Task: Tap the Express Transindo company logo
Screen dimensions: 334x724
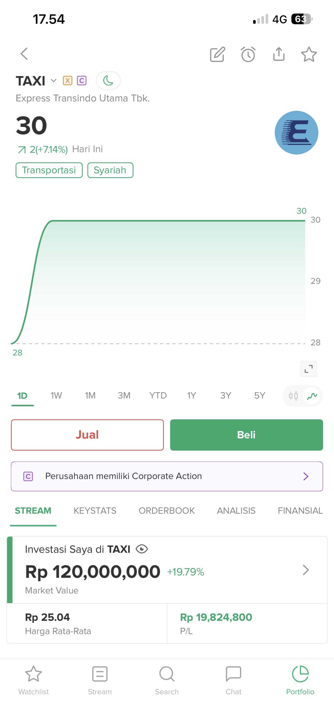Action: [x=297, y=133]
